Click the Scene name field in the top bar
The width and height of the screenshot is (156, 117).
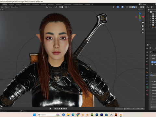point(147,4)
